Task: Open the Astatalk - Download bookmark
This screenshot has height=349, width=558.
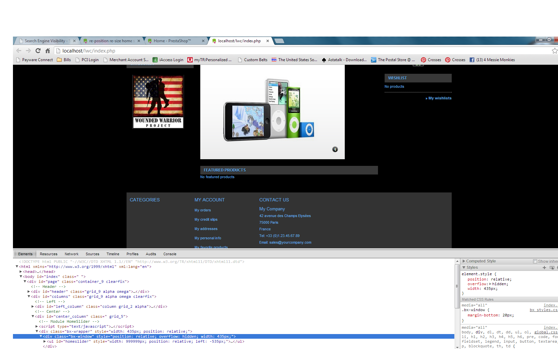Action: [344, 60]
